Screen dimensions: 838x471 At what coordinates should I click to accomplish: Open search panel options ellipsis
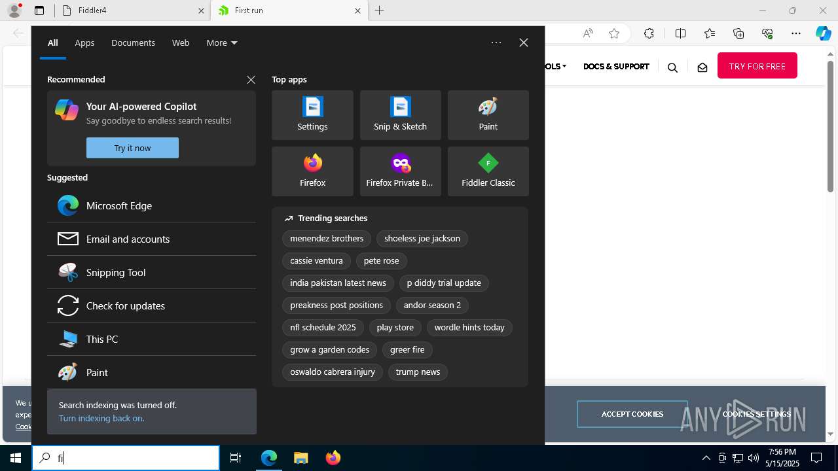coord(496,43)
